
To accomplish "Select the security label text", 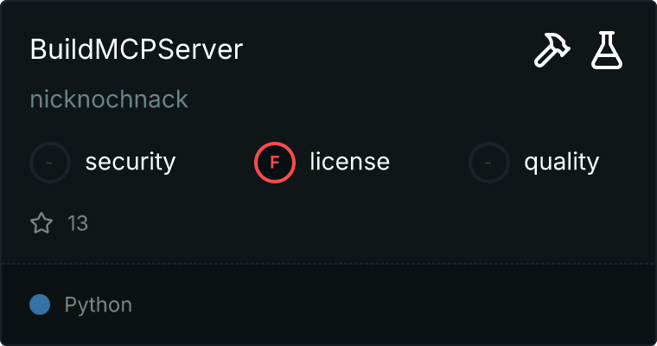I will coord(131,162).
